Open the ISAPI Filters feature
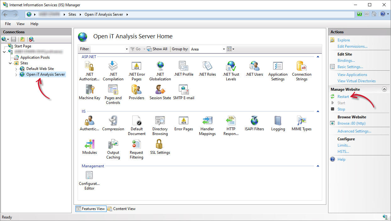 tap(254, 123)
